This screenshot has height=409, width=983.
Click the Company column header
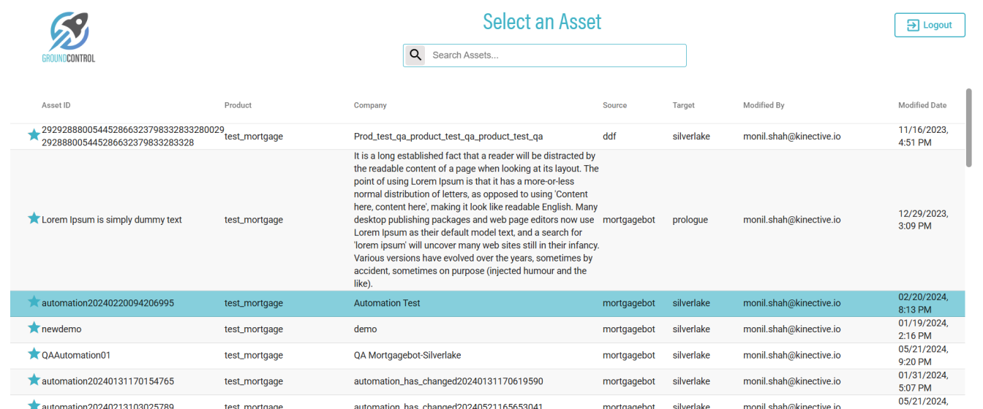pyautogui.click(x=370, y=105)
